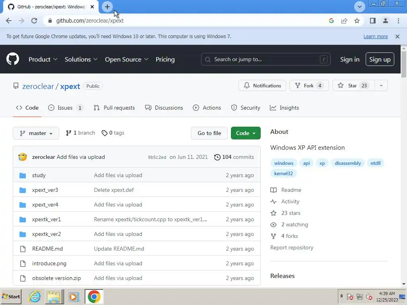This screenshot has width=407, height=305.
Task: Open the Insights tab
Action: tap(285, 108)
